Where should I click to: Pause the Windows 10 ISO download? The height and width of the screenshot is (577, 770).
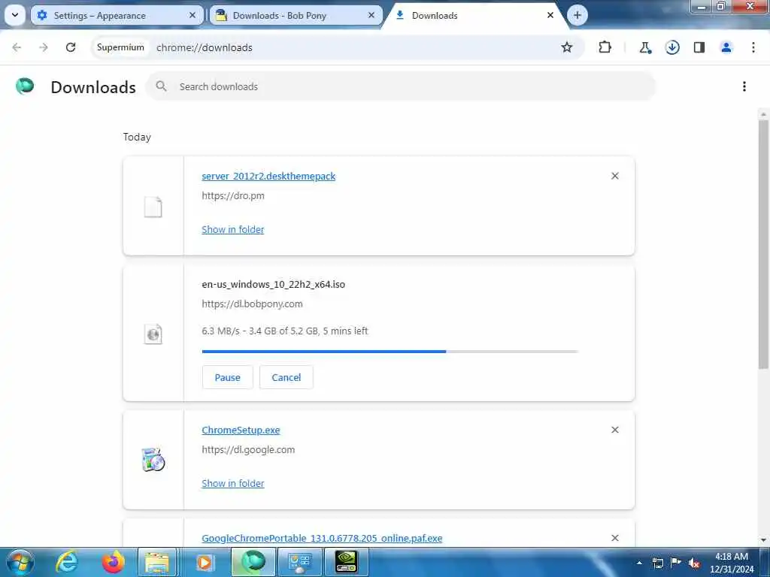coord(227,377)
